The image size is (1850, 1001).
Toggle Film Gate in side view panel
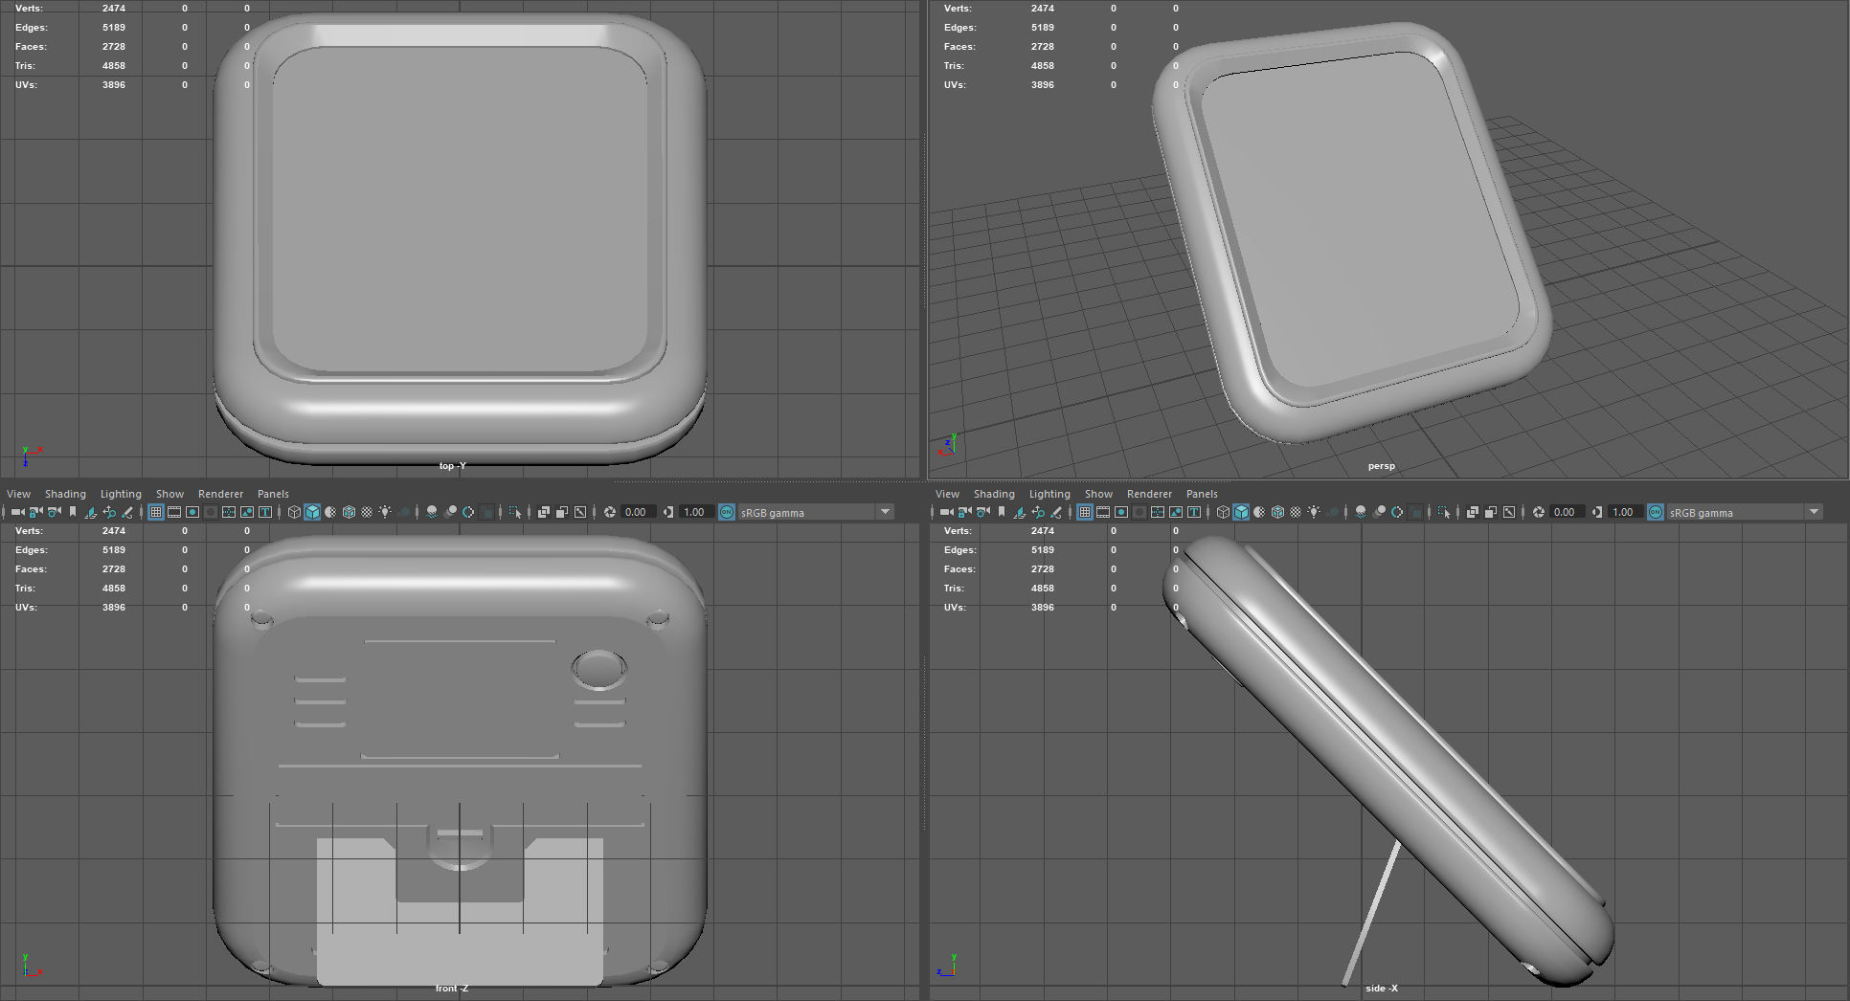click(1103, 512)
